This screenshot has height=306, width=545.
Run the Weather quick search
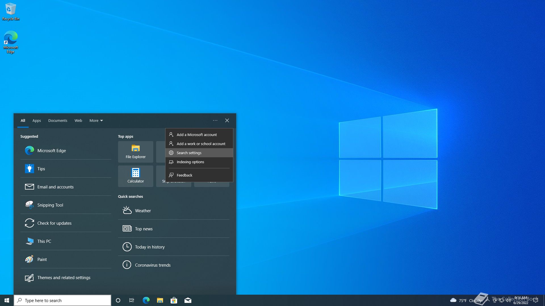tap(174, 211)
